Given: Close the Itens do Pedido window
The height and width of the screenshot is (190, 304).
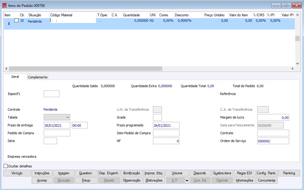Looking at the screenshot, I should tap(296, 5).
